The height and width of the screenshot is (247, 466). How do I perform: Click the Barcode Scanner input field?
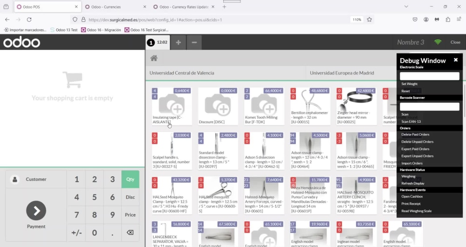click(430, 107)
